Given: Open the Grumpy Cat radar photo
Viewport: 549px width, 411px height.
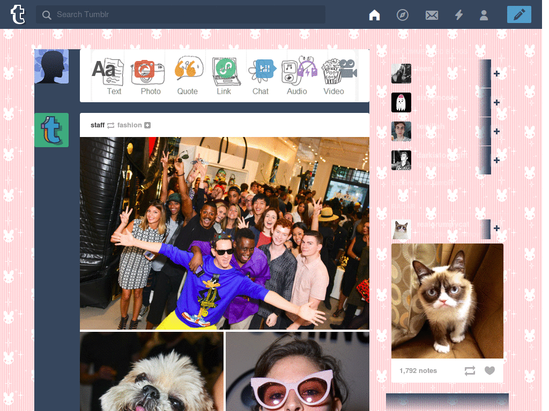Looking at the screenshot, I should point(447,301).
